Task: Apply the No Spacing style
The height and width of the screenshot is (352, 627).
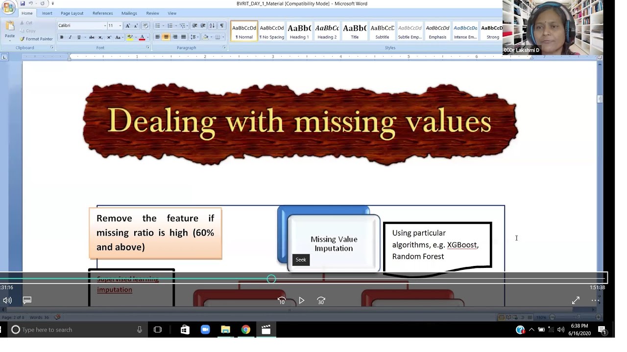Action: tap(272, 31)
